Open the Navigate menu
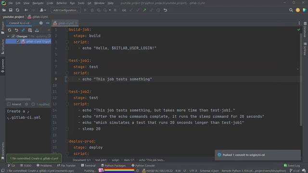 [38, 3]
